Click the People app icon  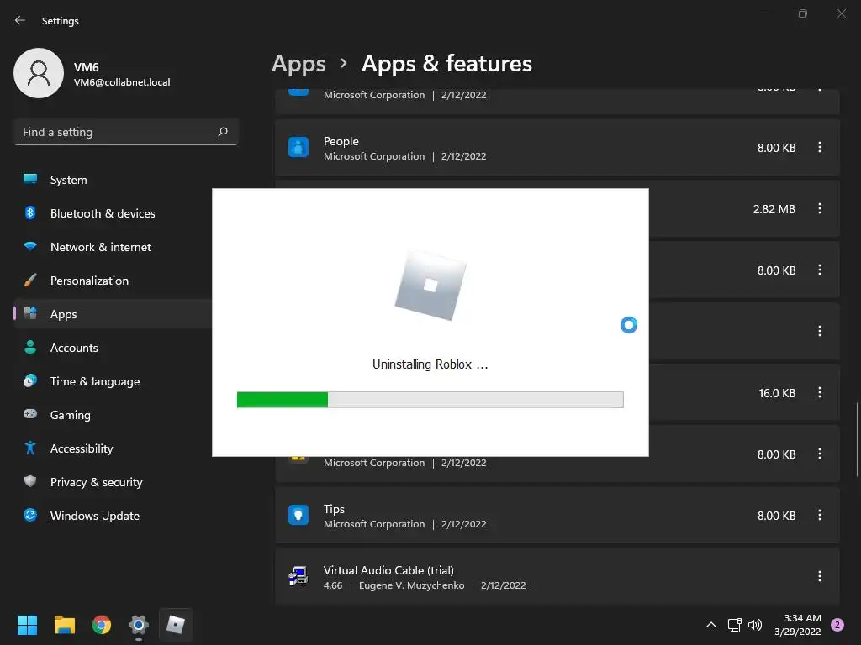coord(298,148)
